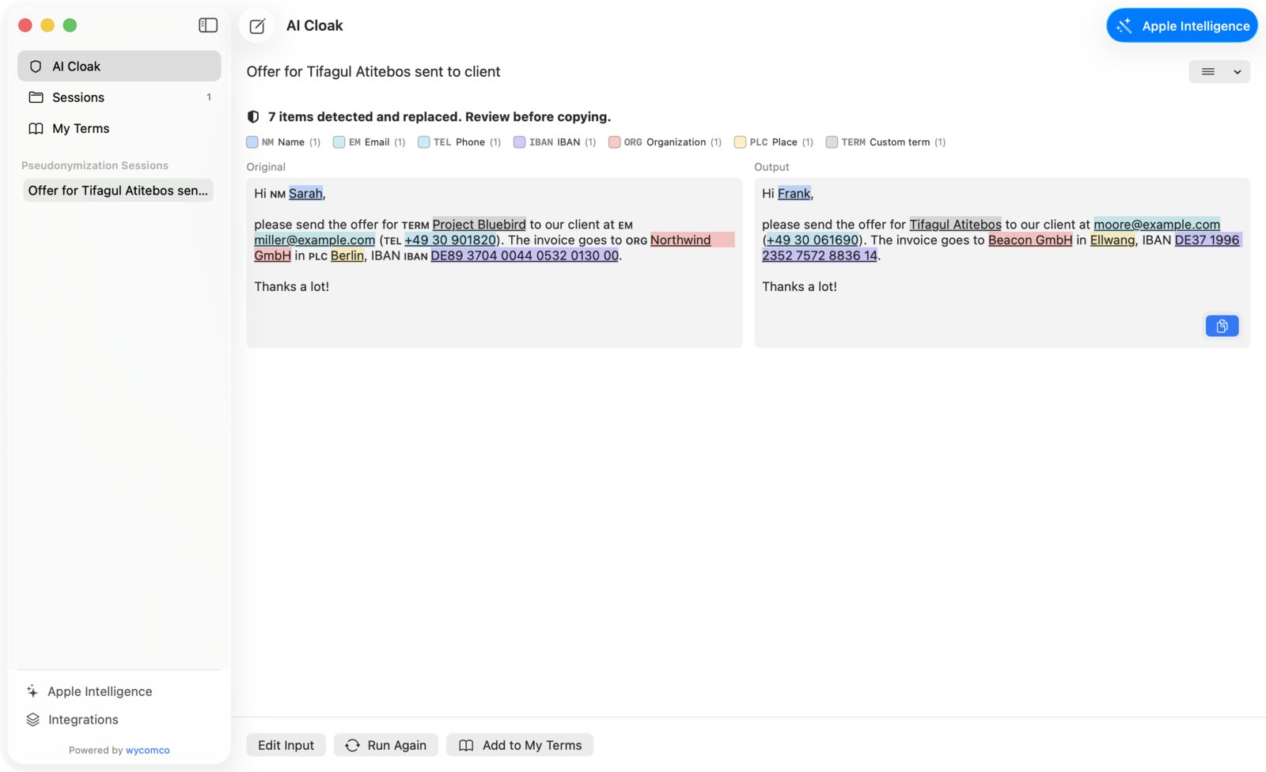The height and width of the screenshot is (772, 1266).
Task: Toggle the Organization category filter
Action: (665, 142)
